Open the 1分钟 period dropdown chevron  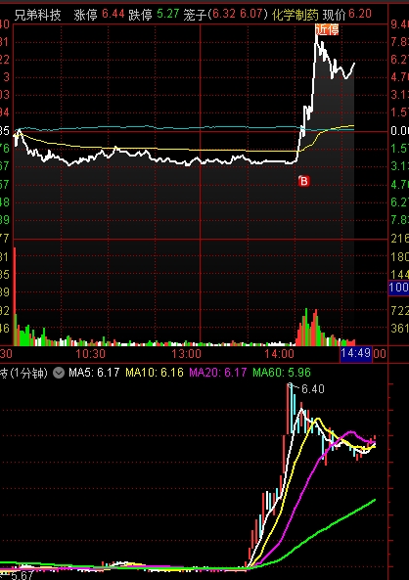click(x=59, y=373)
